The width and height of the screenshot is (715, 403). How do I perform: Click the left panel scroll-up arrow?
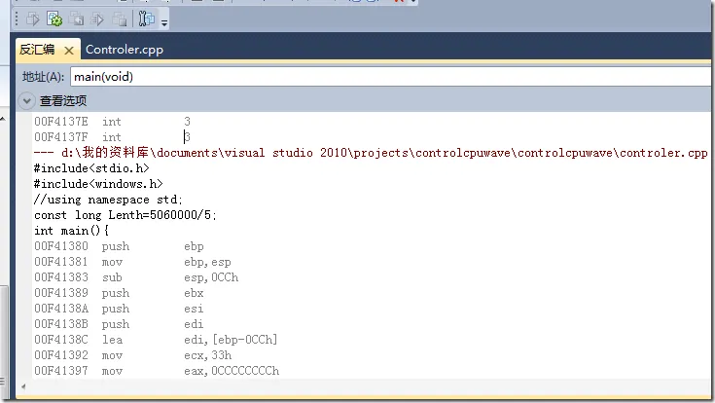(3, 119)
